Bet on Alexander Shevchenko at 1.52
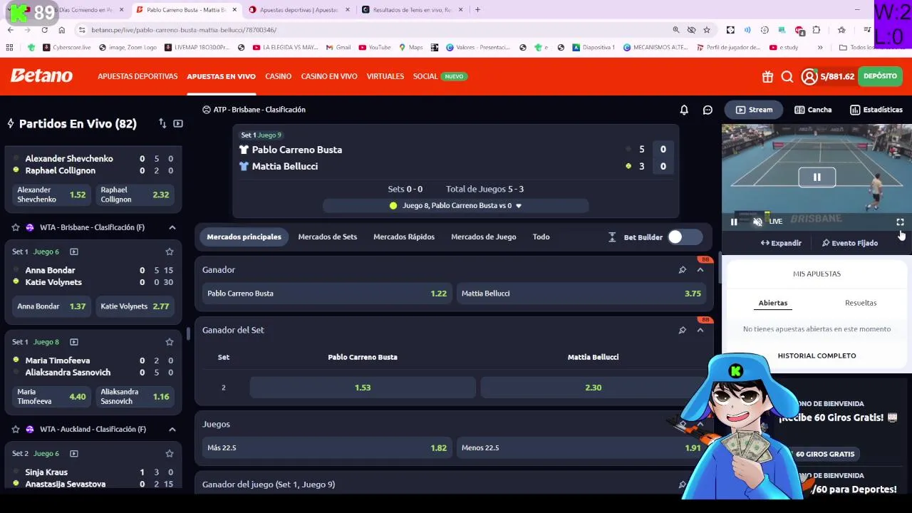The image size is (912, 513). click(51, 195)
